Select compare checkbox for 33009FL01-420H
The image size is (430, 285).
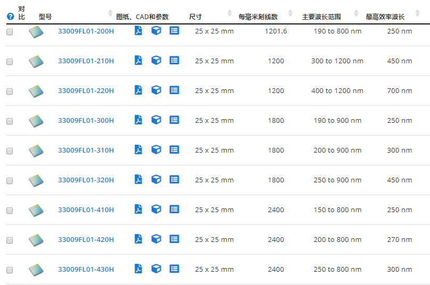point(10,240)
